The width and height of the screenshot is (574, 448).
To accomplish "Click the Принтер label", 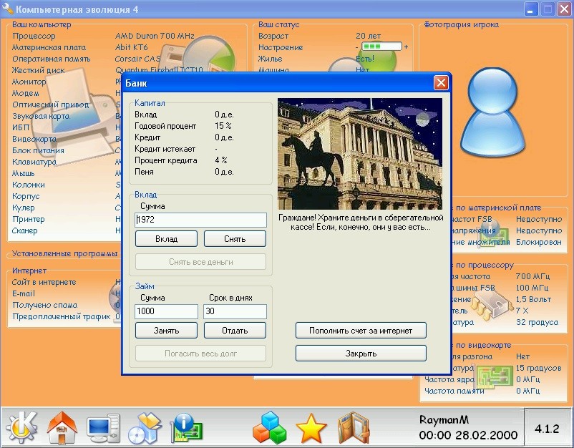I will pyautogui.click(x=29, y=219).
